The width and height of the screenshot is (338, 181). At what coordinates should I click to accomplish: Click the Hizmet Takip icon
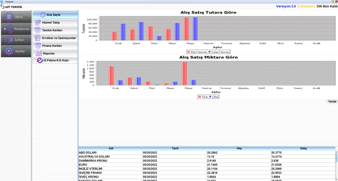pyautogui.click(x=38, y=22)
